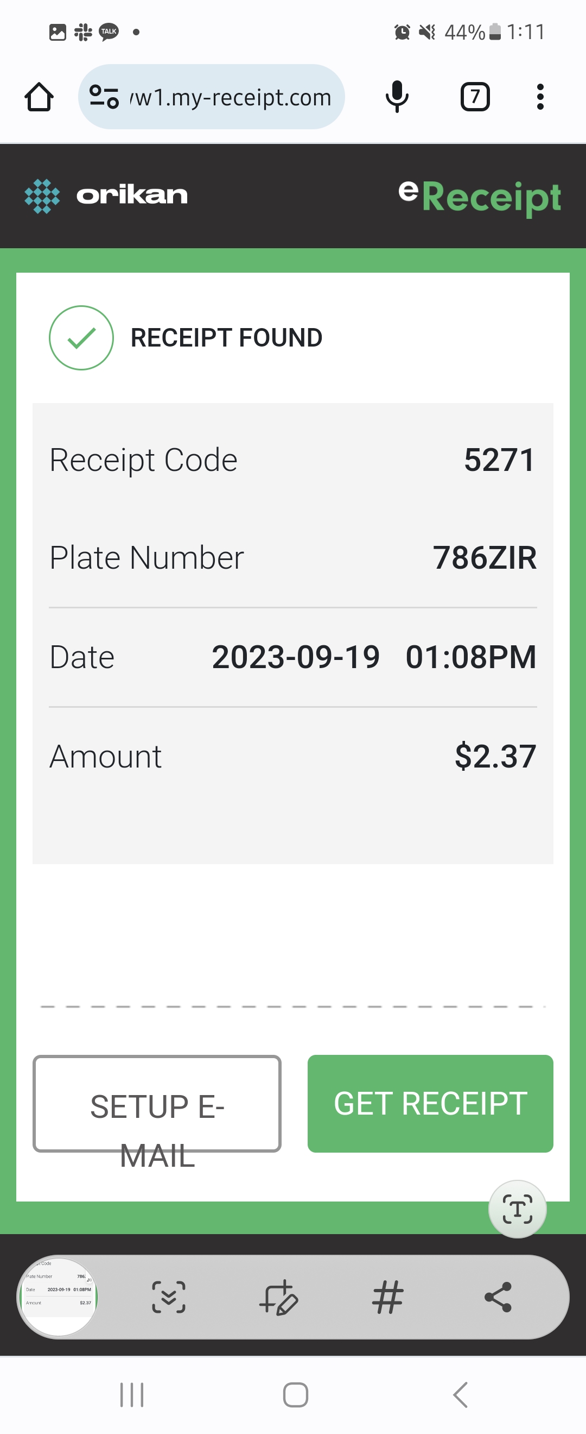The width and height of the screenshot is (586, 1434).
Task: Tap the microphone voice search icon
Action: click(x=397, y=97)
